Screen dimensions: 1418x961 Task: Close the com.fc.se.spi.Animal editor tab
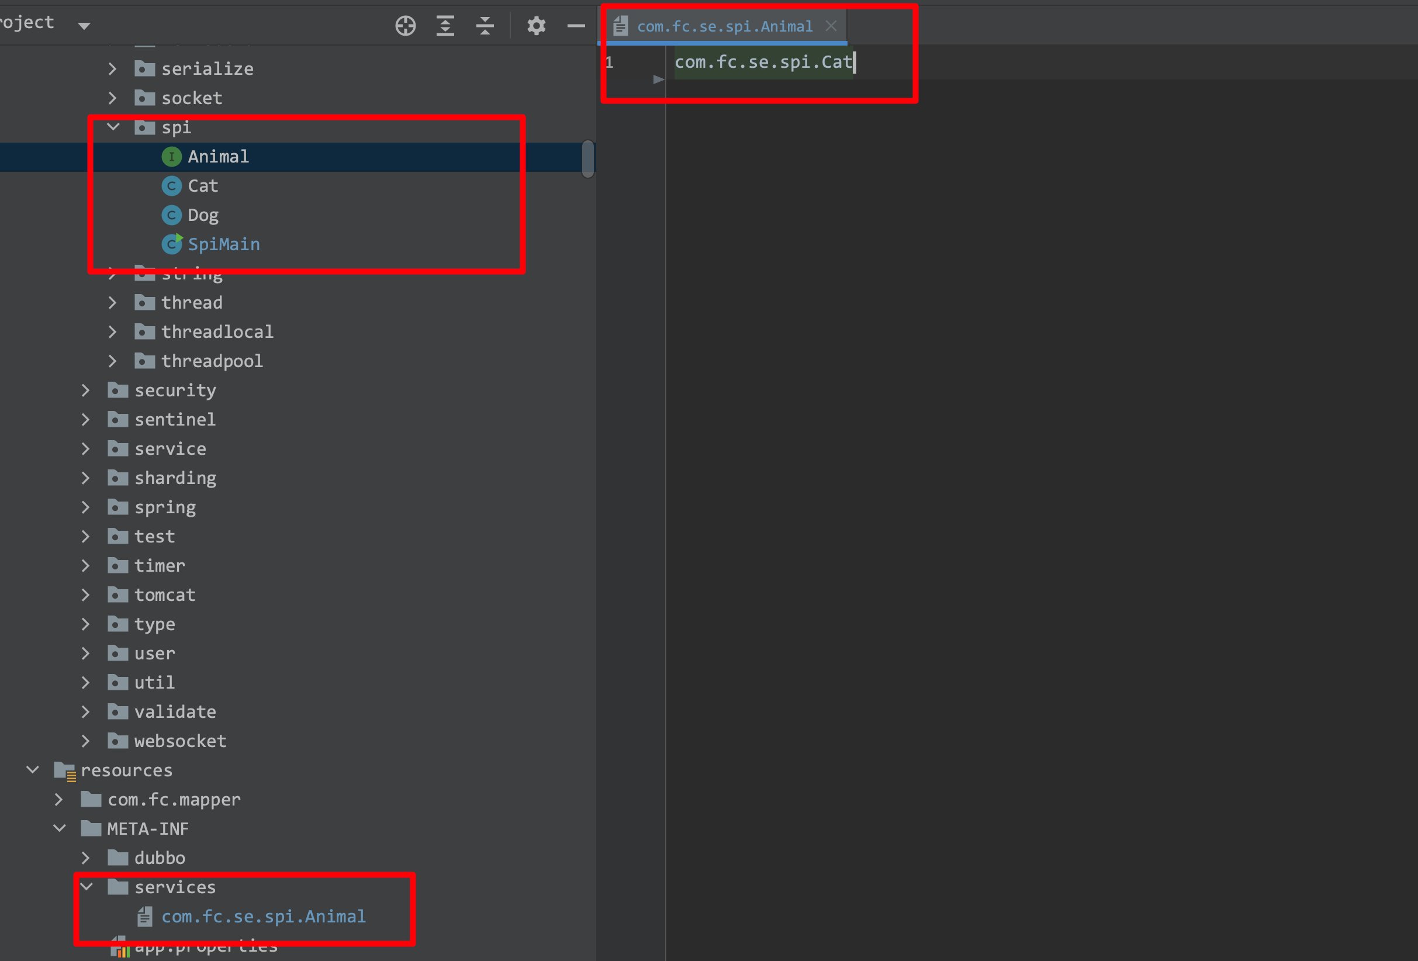(831, 26)
